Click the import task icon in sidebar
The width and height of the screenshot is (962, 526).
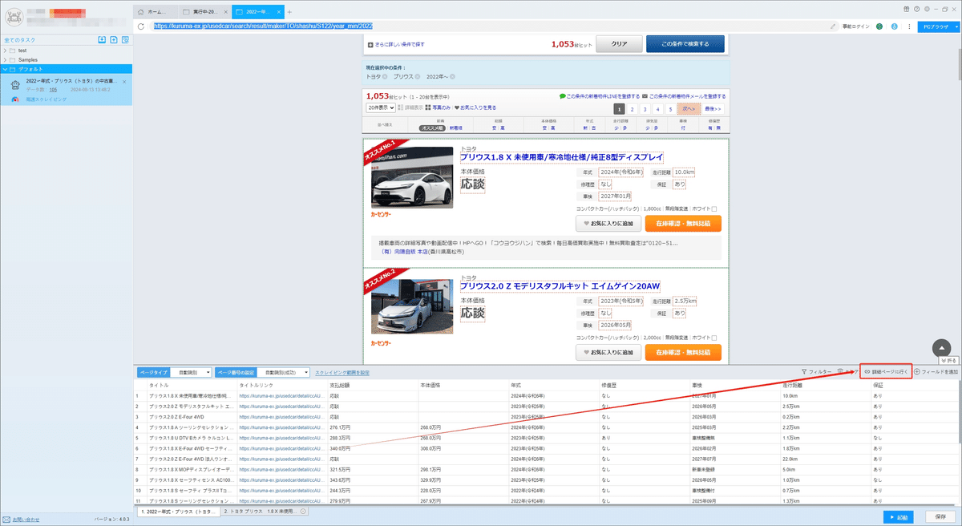pyautogui.click(x=102, y=39)
